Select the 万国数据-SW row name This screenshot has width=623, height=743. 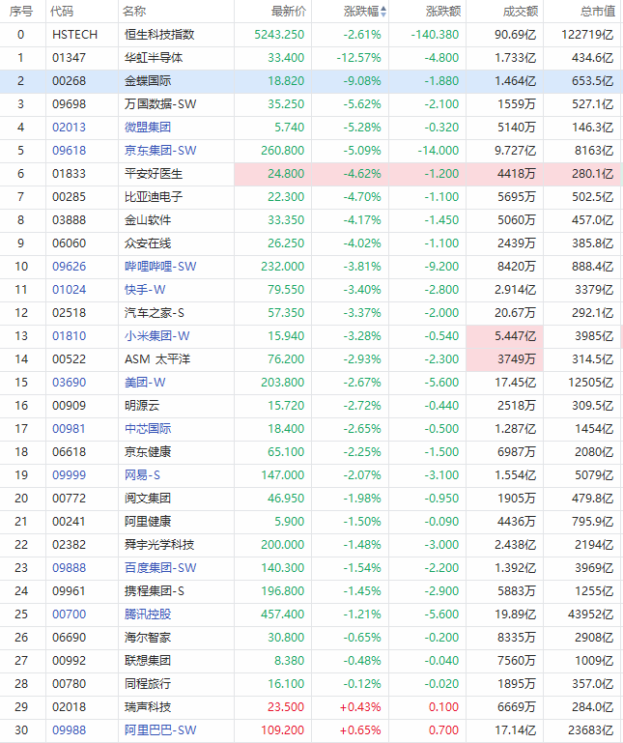(x=160, y=104)
